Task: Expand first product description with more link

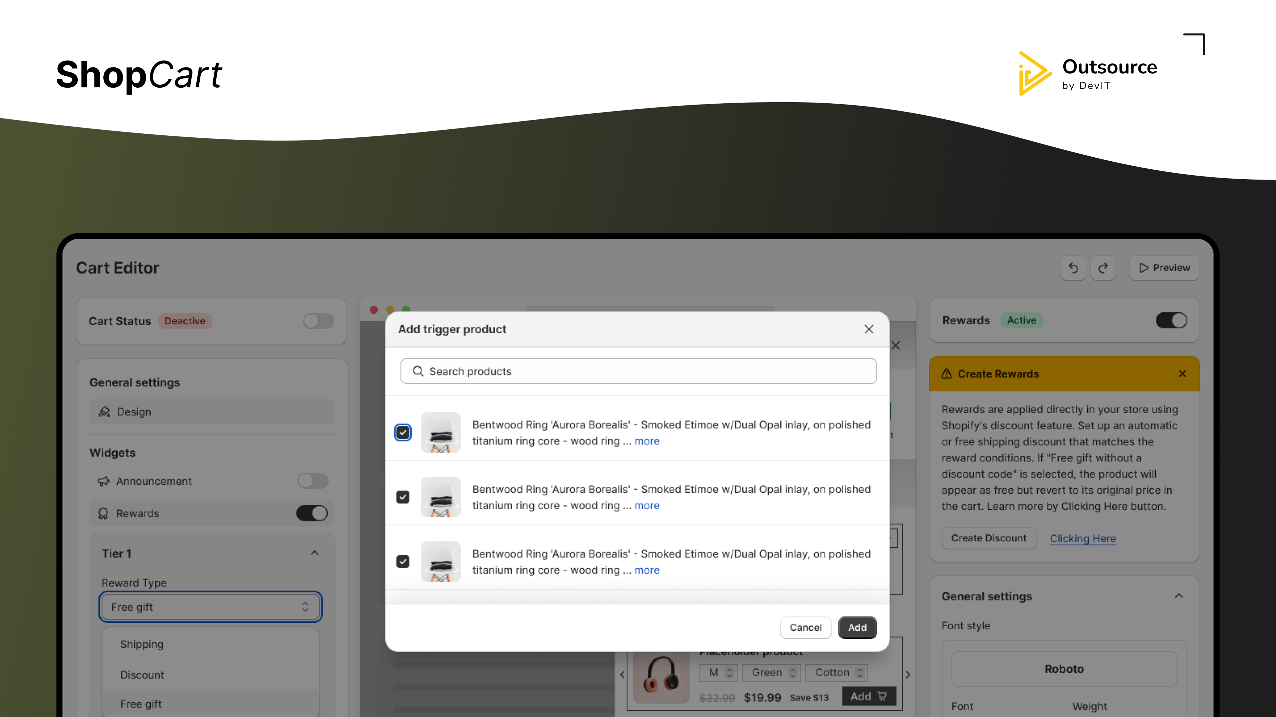Action: pyautogui.click(x=647, y=441)
